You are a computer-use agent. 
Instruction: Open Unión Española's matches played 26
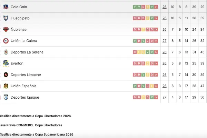click(165, 86)
